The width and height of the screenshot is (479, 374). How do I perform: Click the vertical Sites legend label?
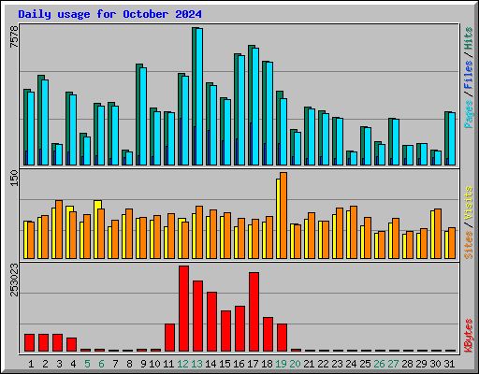point(469,245)
